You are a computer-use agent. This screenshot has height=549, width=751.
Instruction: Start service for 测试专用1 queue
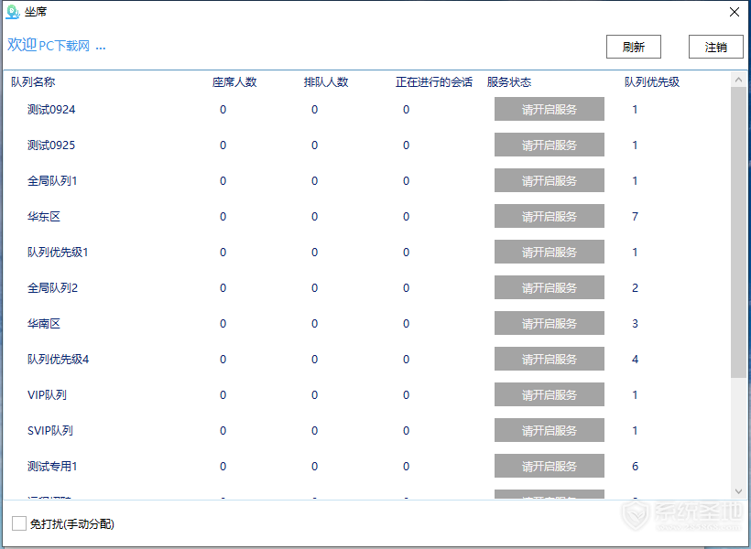point(549,467)
